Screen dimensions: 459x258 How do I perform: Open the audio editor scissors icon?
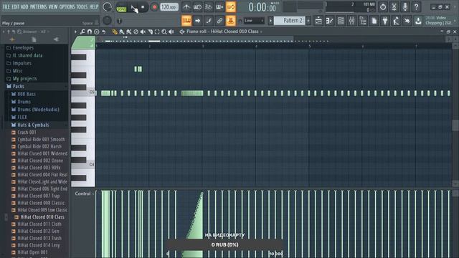[394, 6]
